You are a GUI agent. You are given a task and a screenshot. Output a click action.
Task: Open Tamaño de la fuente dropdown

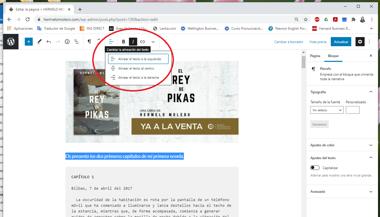(x=327, y=110)
